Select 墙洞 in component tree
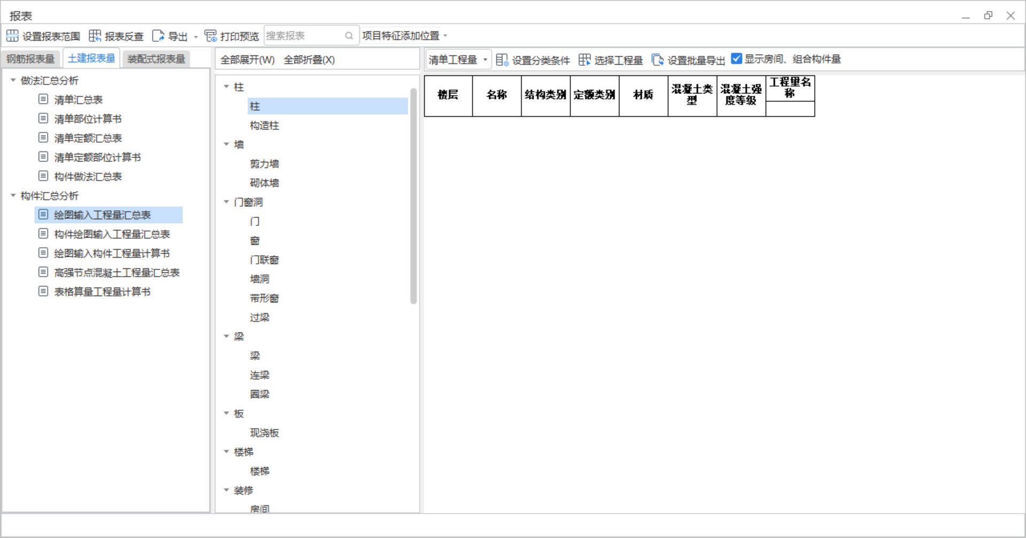Viewport: 1026px width, 538px height. click(x=260, y=279)
